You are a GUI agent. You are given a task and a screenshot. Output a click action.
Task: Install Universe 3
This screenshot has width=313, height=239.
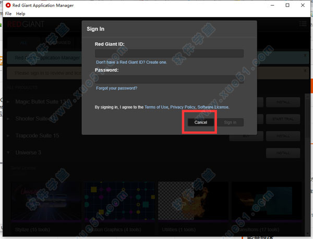[283, 153]
